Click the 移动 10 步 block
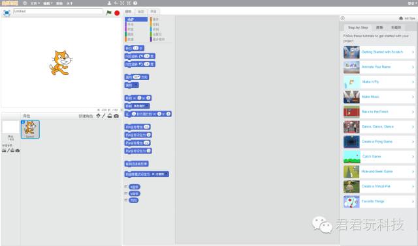 (135, 48)
